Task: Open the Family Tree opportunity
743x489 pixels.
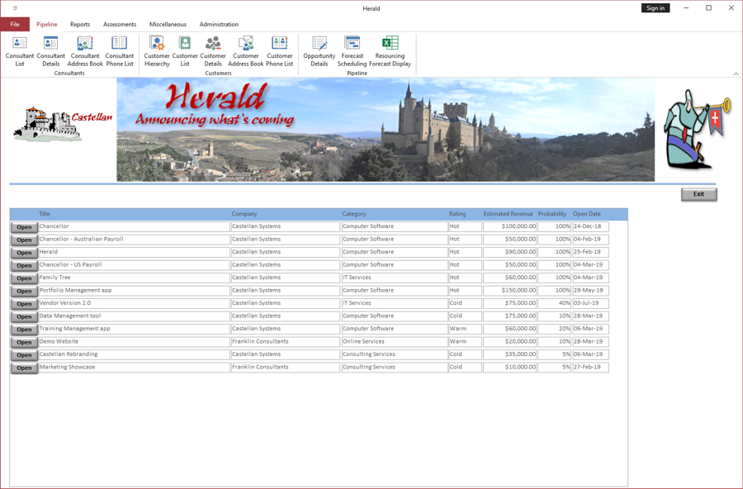Action: (24, 278)
